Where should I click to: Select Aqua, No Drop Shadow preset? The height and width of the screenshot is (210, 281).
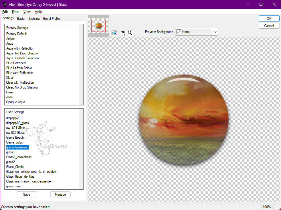point(22,53)
